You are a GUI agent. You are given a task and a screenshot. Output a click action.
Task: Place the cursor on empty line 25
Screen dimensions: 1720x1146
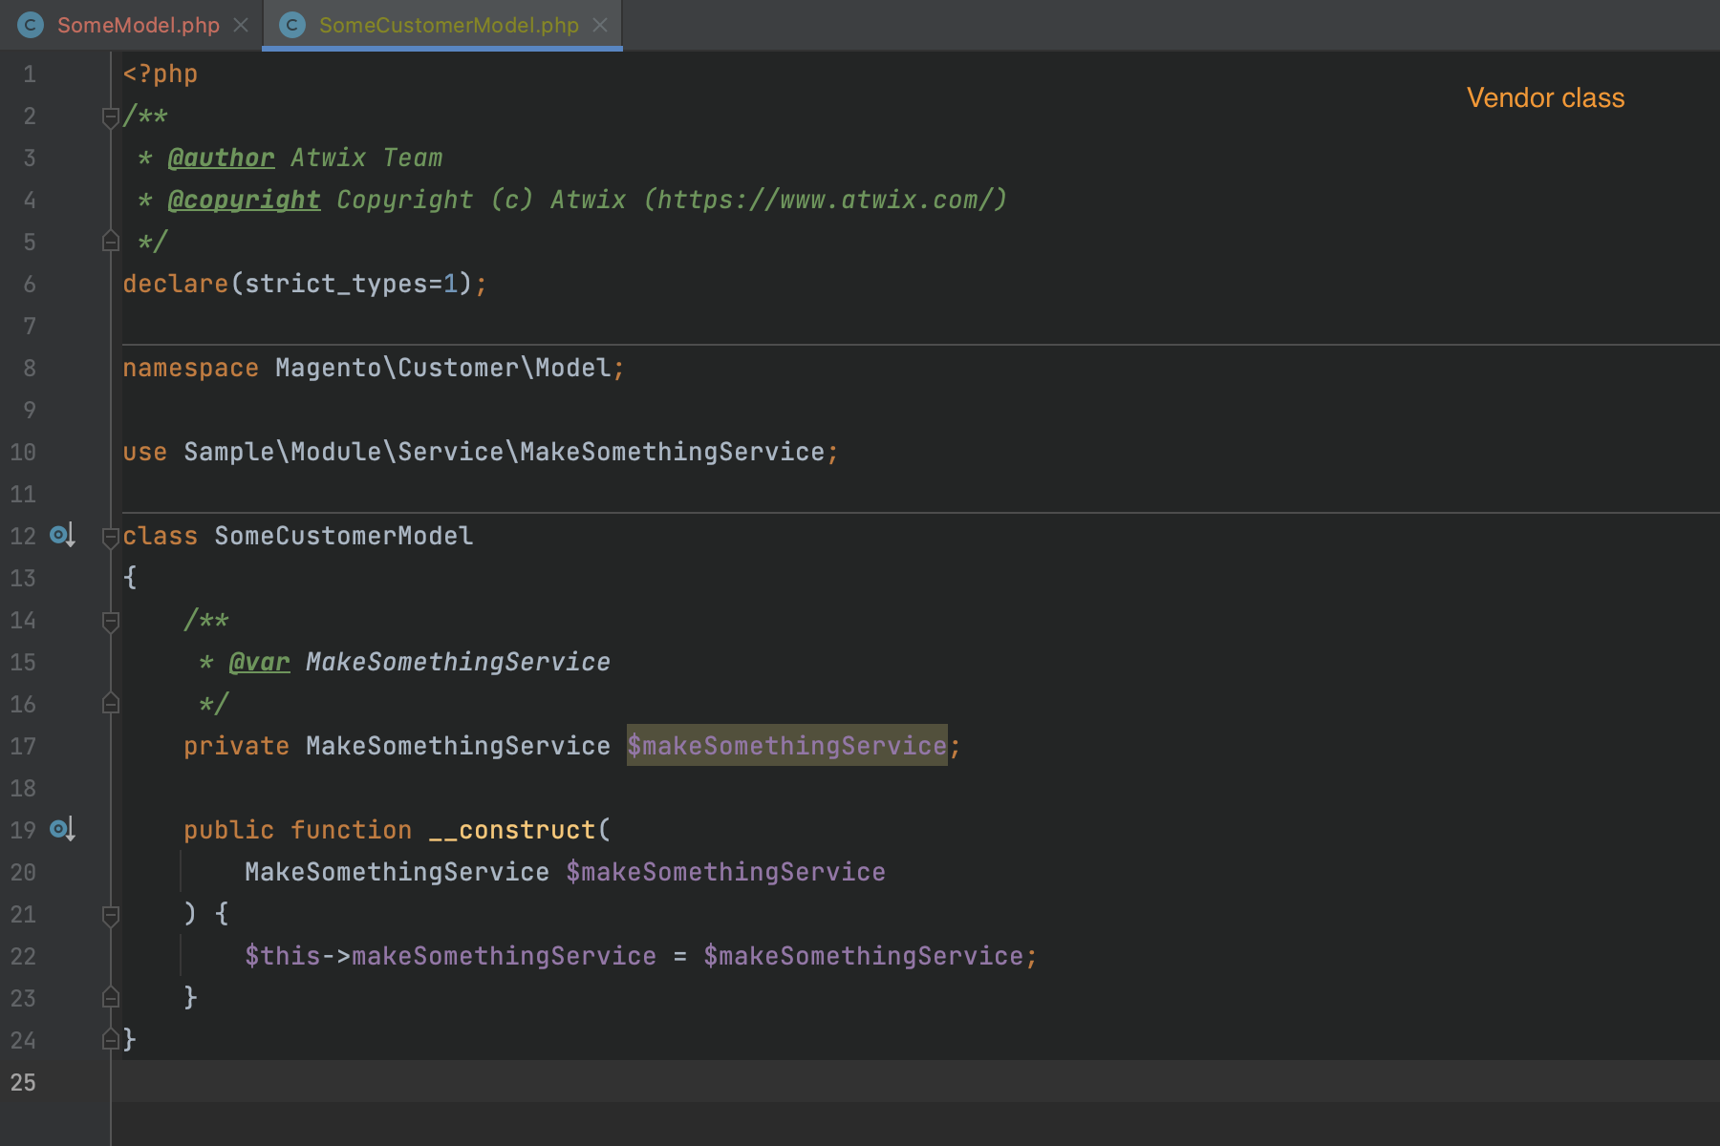click(915, 1081)
